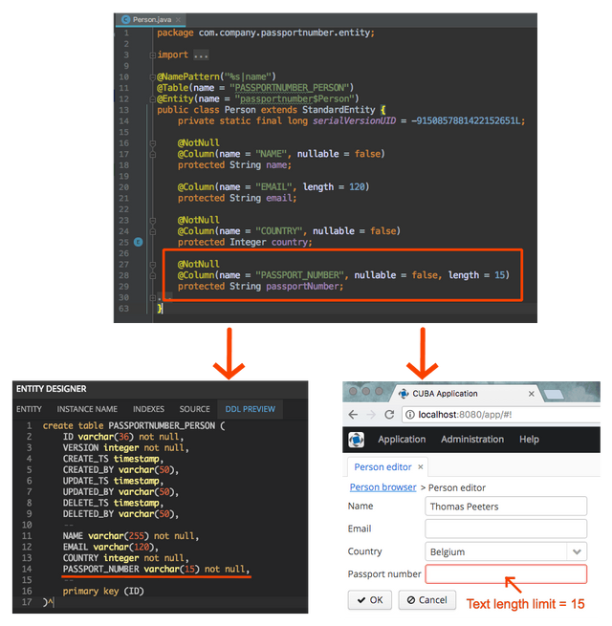Image resolution: width=612 pixels, height=626 pixels.
Task: Click line number 13 in editor gutter
Action: (124, 110)
